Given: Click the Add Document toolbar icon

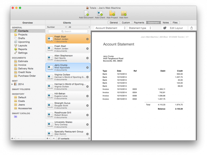Looking at the screenshot, I should click(x=86, y=13).
